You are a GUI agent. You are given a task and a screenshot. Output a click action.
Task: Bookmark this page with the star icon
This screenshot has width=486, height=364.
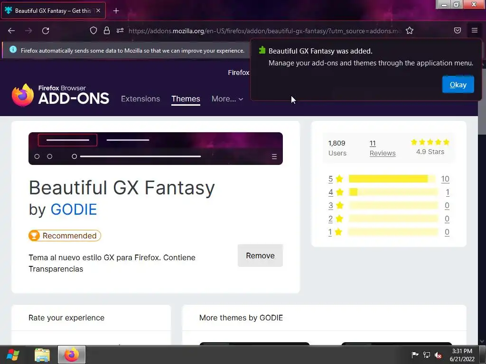[x=410, y=30]
